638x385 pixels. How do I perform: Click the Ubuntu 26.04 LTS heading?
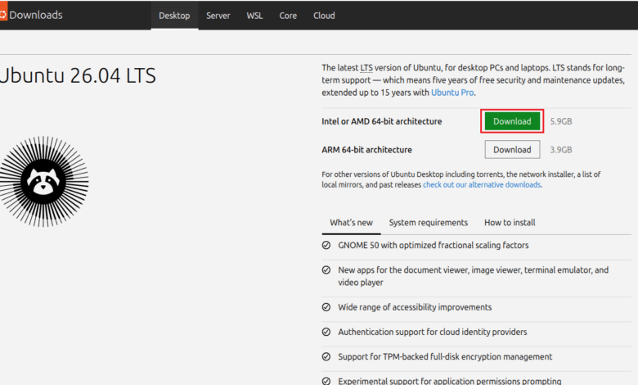78,75
